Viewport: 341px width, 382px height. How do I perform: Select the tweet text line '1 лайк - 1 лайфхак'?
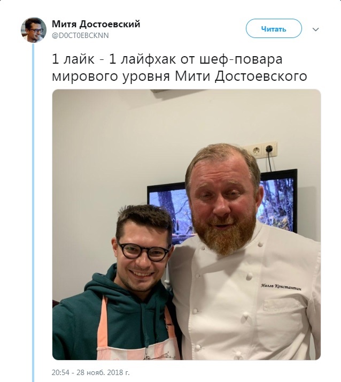(113, 59)
